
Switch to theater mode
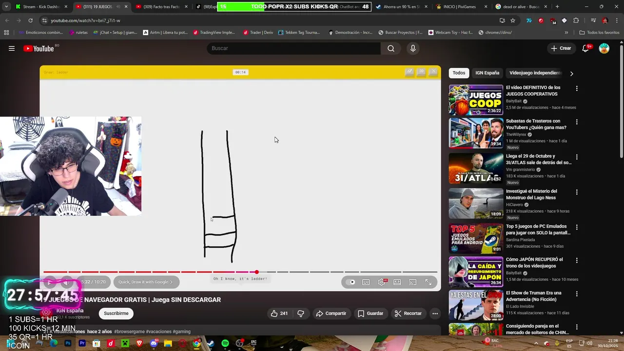tap(397, 282)
